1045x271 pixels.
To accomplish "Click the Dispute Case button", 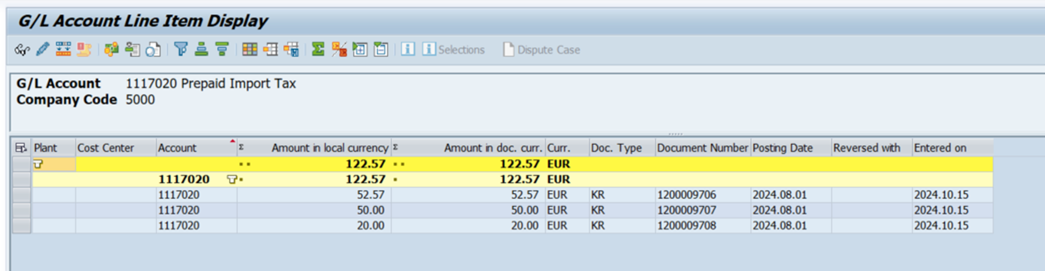I will (542, 49).
